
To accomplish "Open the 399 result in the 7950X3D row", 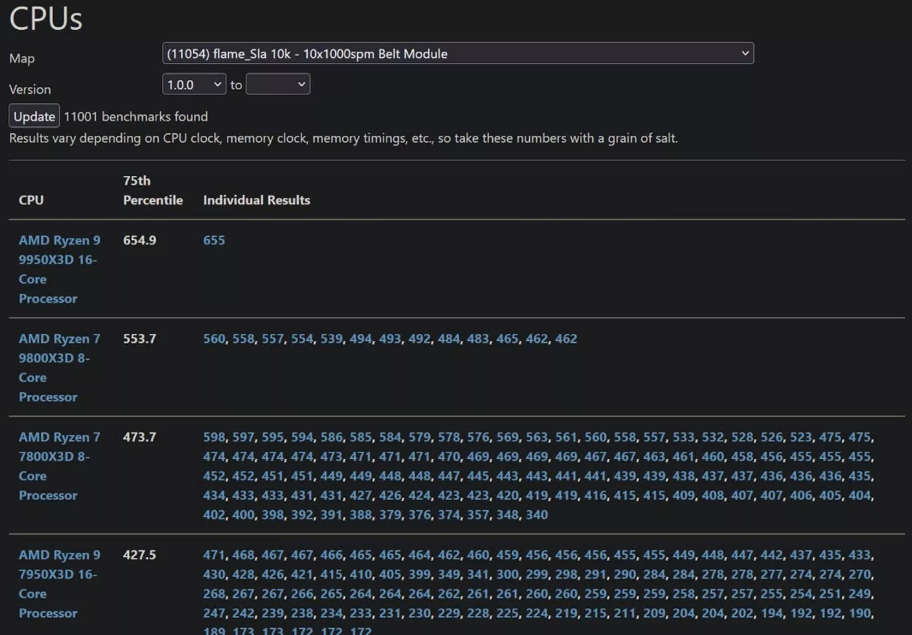I will pyautogui.click(x=420, y=574).
